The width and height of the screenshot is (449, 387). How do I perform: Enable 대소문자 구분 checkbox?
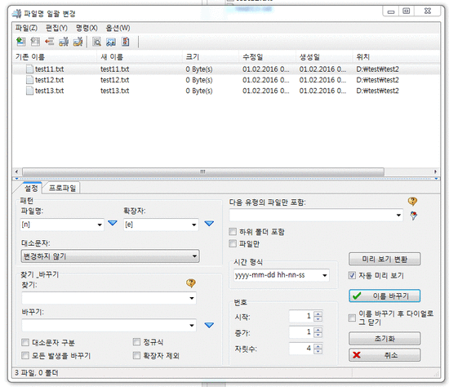point(25,342)
